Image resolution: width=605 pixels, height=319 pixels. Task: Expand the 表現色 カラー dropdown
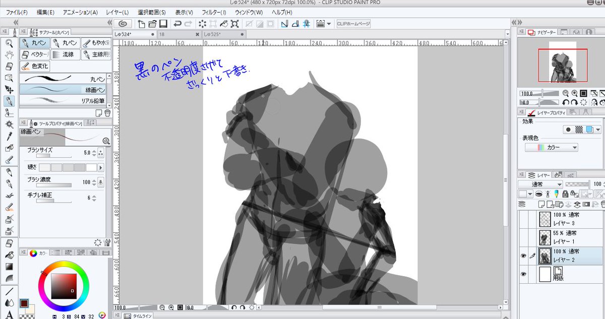tap(551, 148)
